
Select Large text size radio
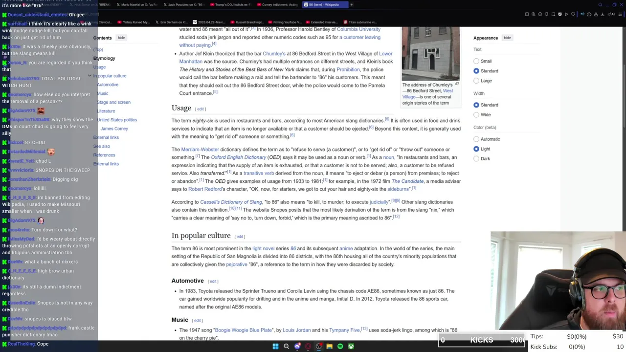(x=476, y=81)
